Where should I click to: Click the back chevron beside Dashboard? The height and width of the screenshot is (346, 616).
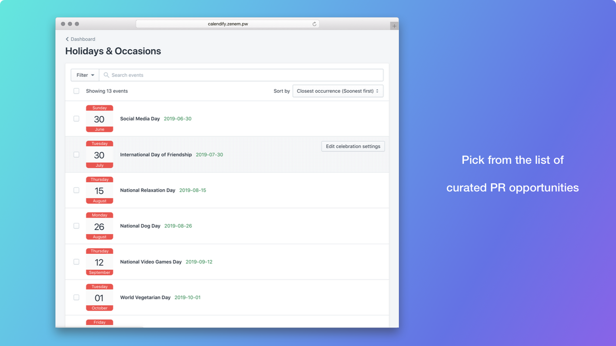[x=67, y=39]
